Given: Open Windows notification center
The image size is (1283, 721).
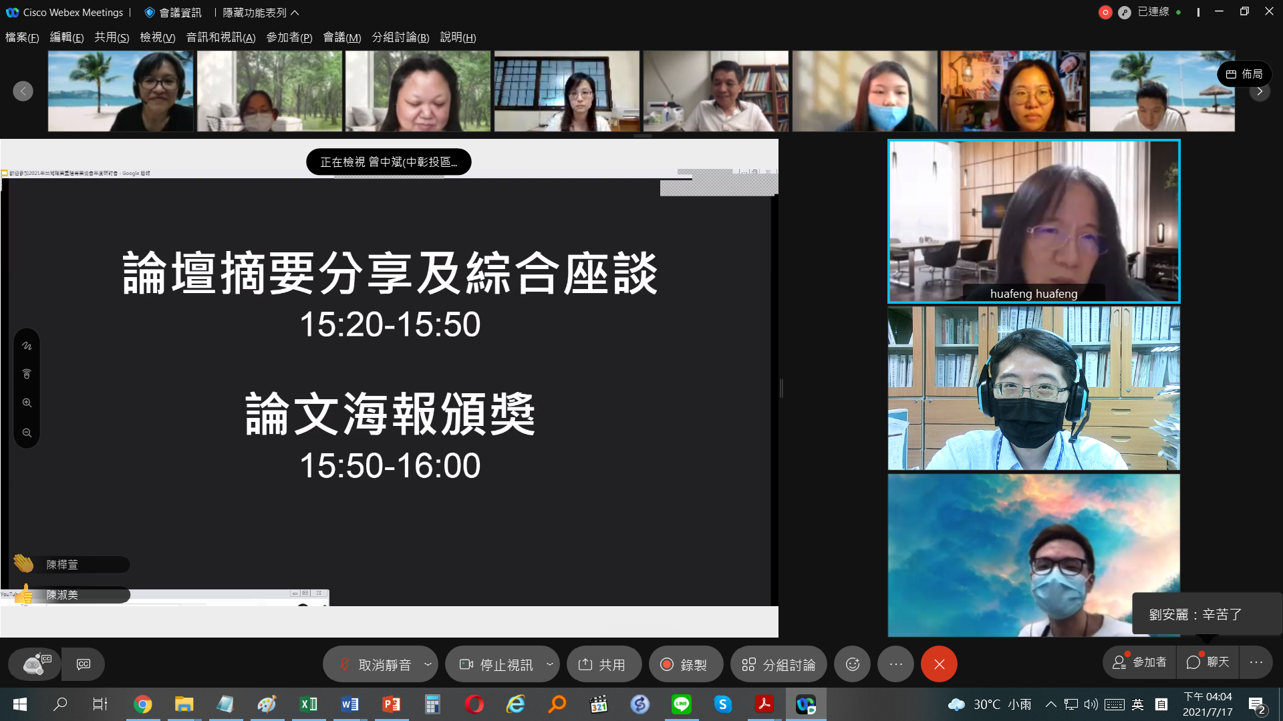Looking at the screenshot, I should coord(1256,705).
